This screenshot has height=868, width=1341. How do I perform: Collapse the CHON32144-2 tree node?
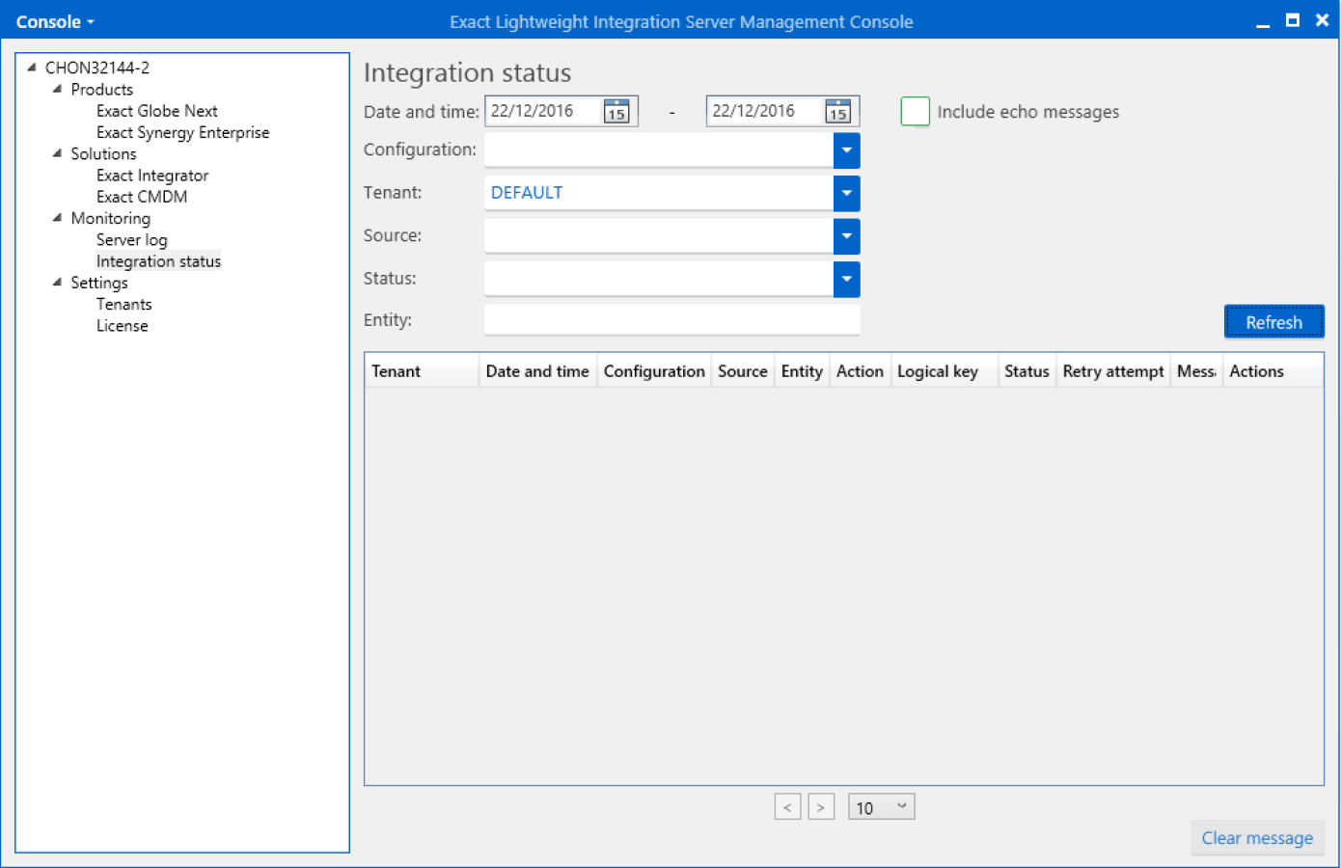click(32, 68)
